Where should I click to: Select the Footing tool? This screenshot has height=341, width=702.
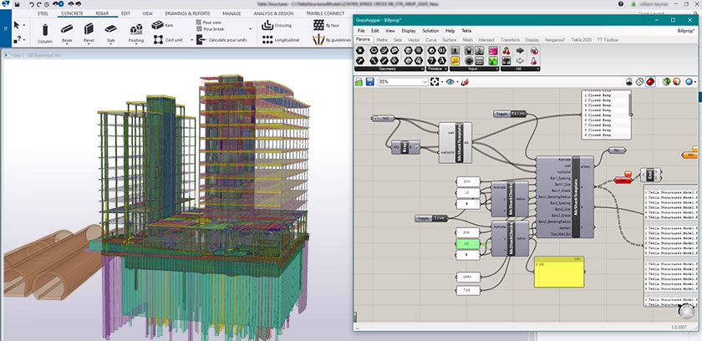click(x=136, y=33)
